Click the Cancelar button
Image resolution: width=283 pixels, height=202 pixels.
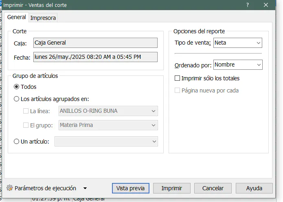[x=213, y=188]
